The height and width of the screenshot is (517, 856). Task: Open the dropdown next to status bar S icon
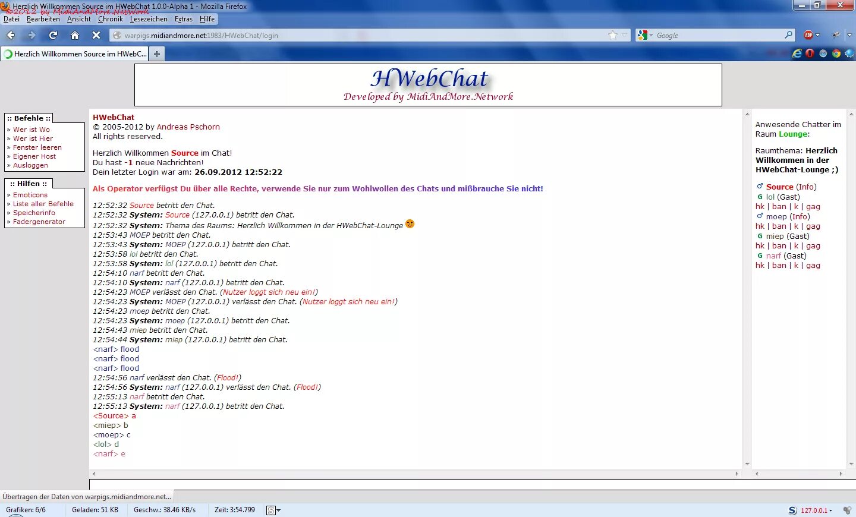pos(278,510)
